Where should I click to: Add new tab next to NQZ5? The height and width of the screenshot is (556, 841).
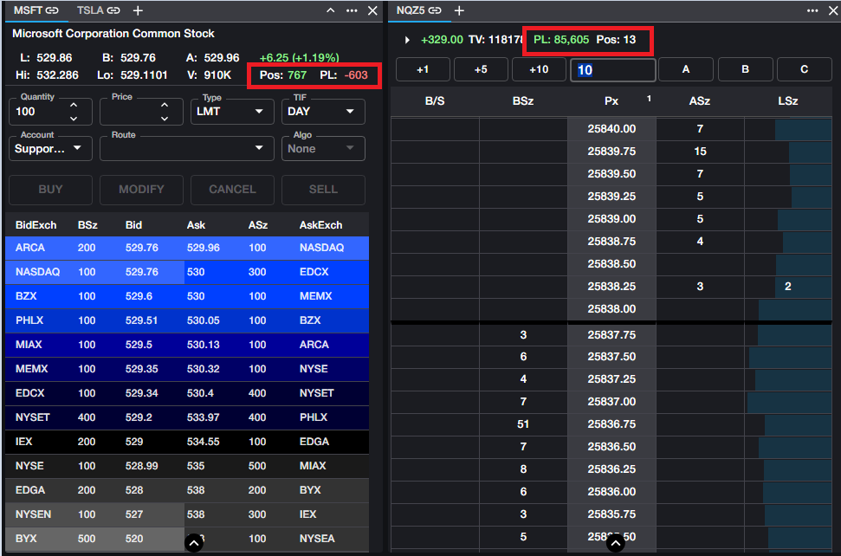pyautogui.click(x=459, y=10)
